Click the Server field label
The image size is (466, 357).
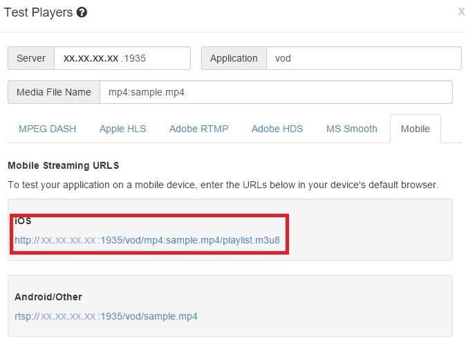point(31,58)
